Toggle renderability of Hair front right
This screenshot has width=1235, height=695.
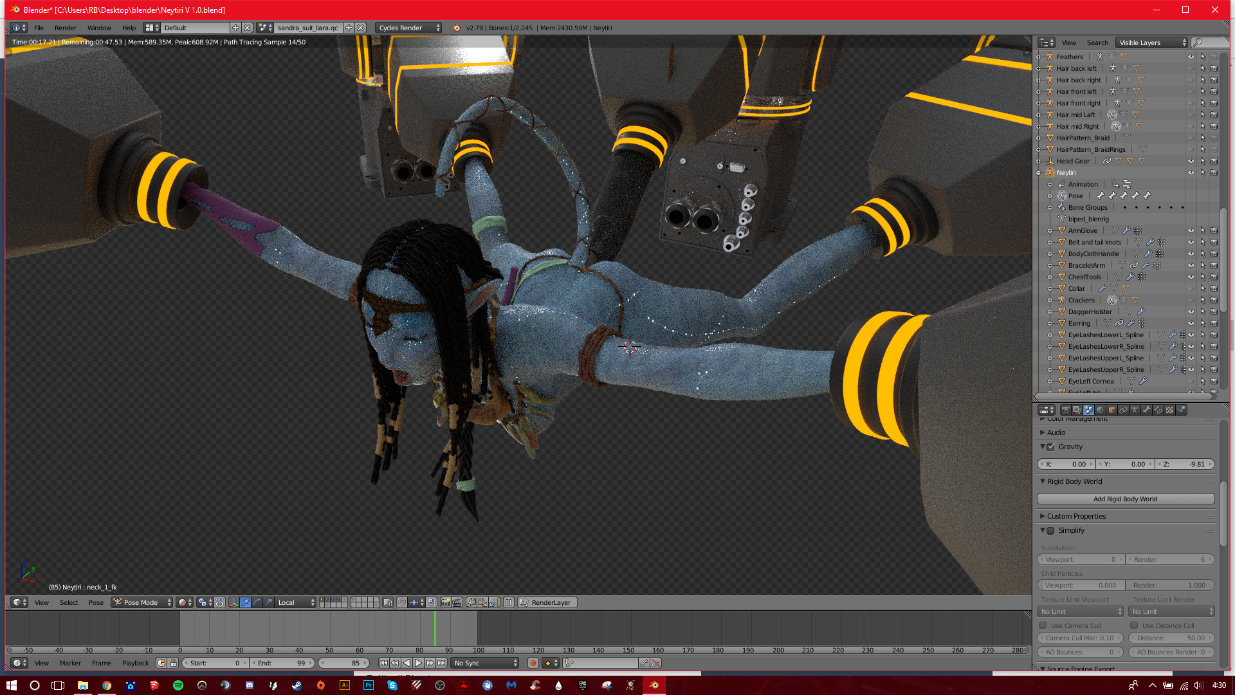click(1214, 103)
